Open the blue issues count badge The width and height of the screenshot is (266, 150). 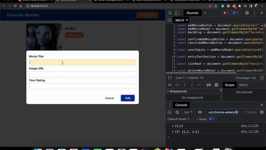point(236,13)
